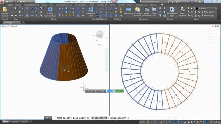The width and height of the screenshot is (221, 124).
Task: Open the Featured Apps ribbon tab
Action: 142,5
